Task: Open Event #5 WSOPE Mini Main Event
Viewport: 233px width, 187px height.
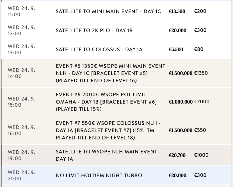Action: click(110, 73)
